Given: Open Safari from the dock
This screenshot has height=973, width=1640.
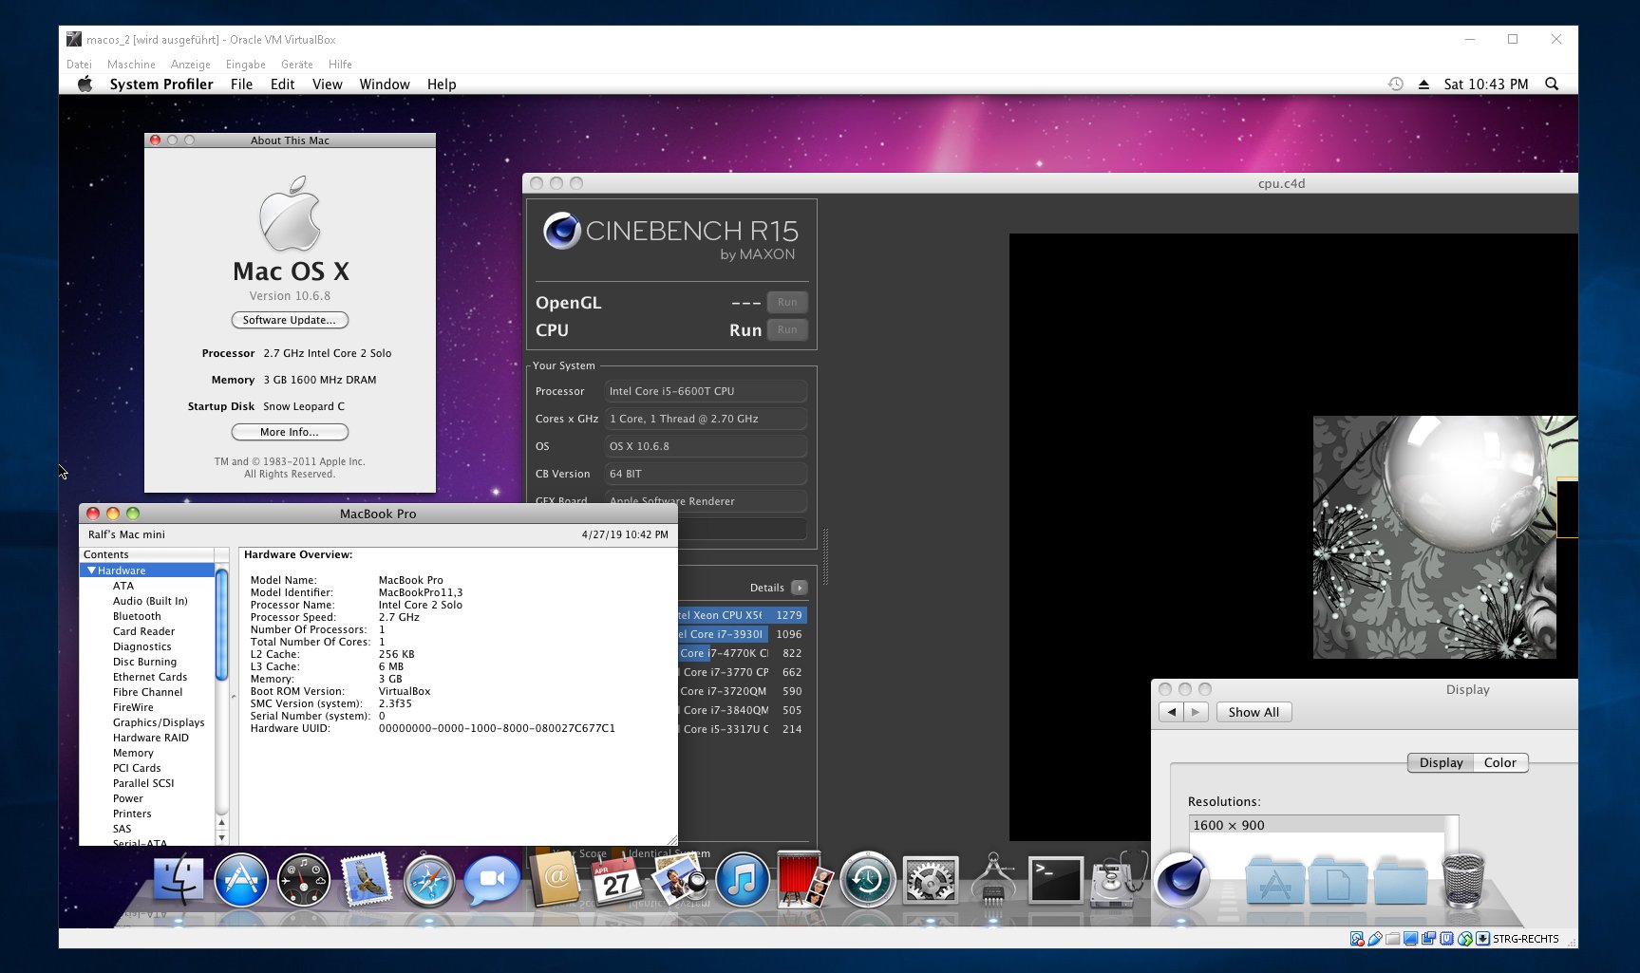Looking at the screenshot, I should [429, 881].
